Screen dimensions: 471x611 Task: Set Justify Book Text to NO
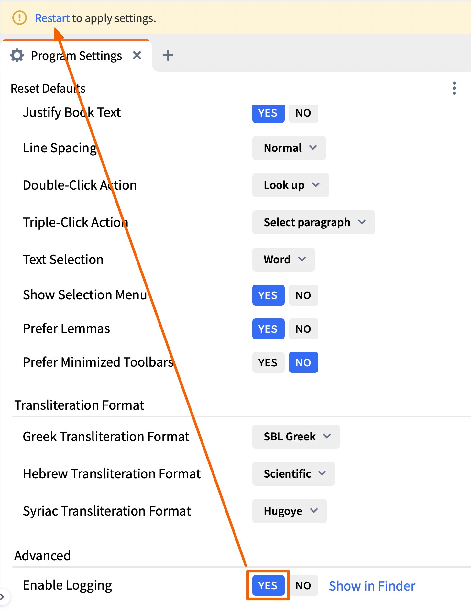pos(303,113)
